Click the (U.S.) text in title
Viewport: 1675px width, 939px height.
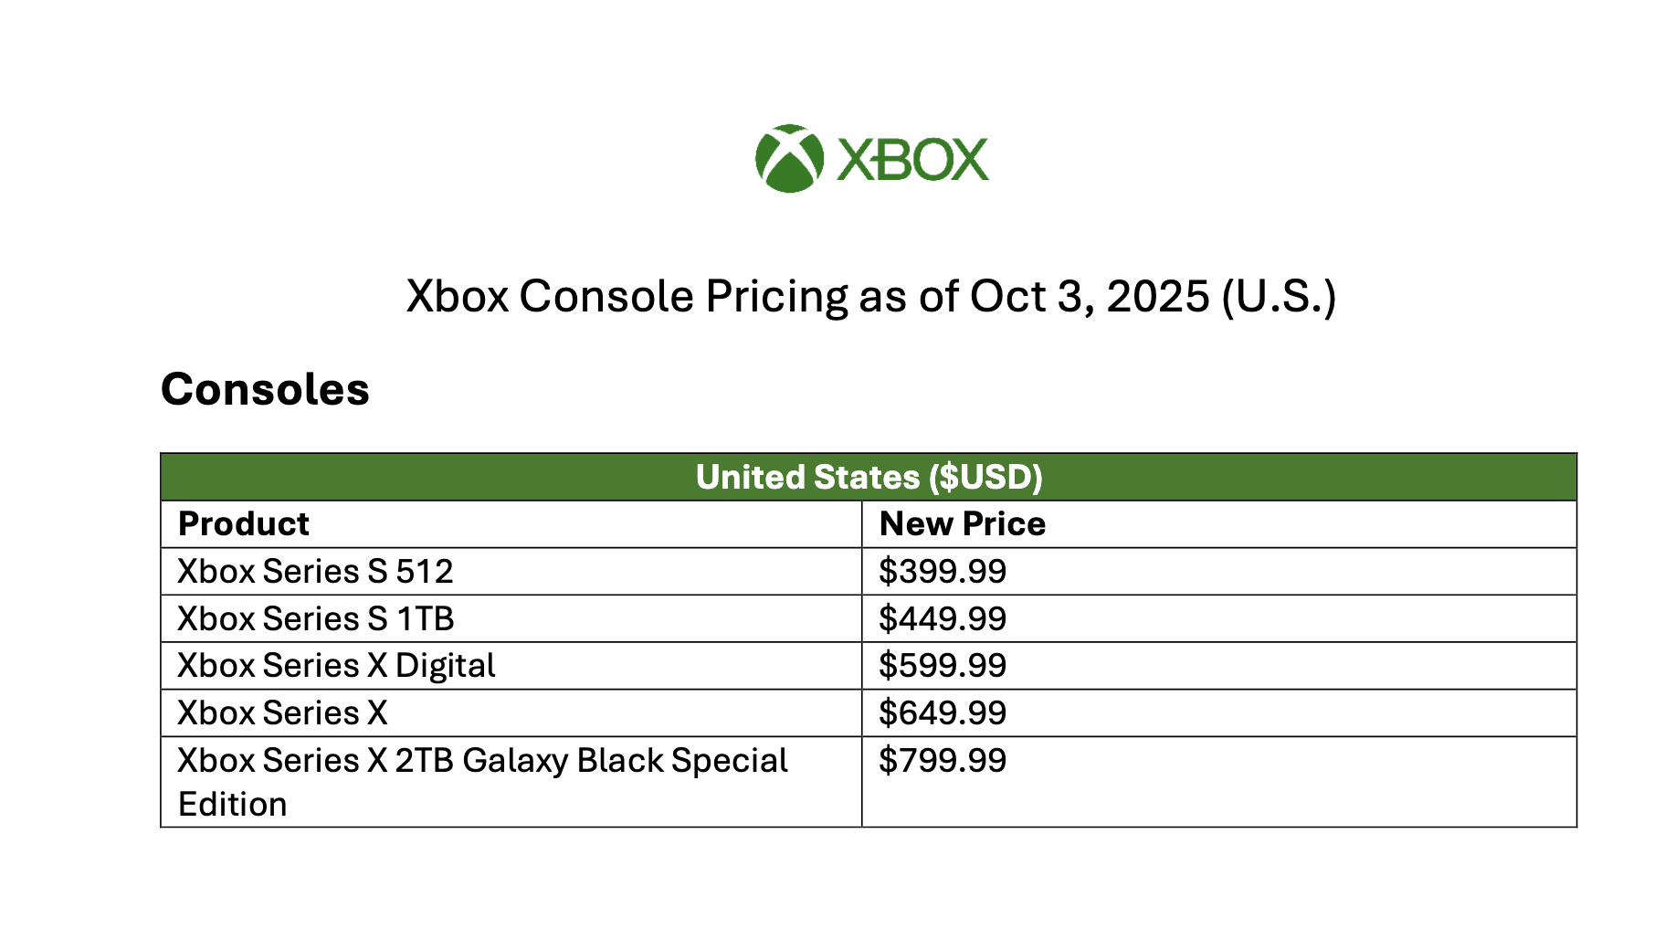click(1280, 297)
